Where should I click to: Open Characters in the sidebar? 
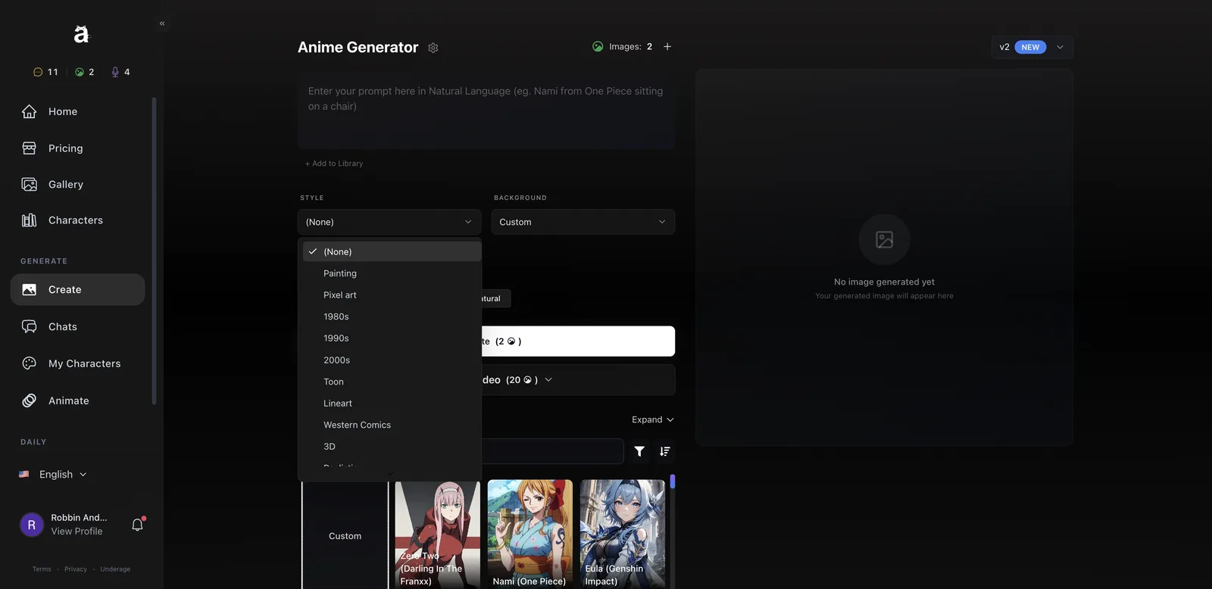(77, 220)
